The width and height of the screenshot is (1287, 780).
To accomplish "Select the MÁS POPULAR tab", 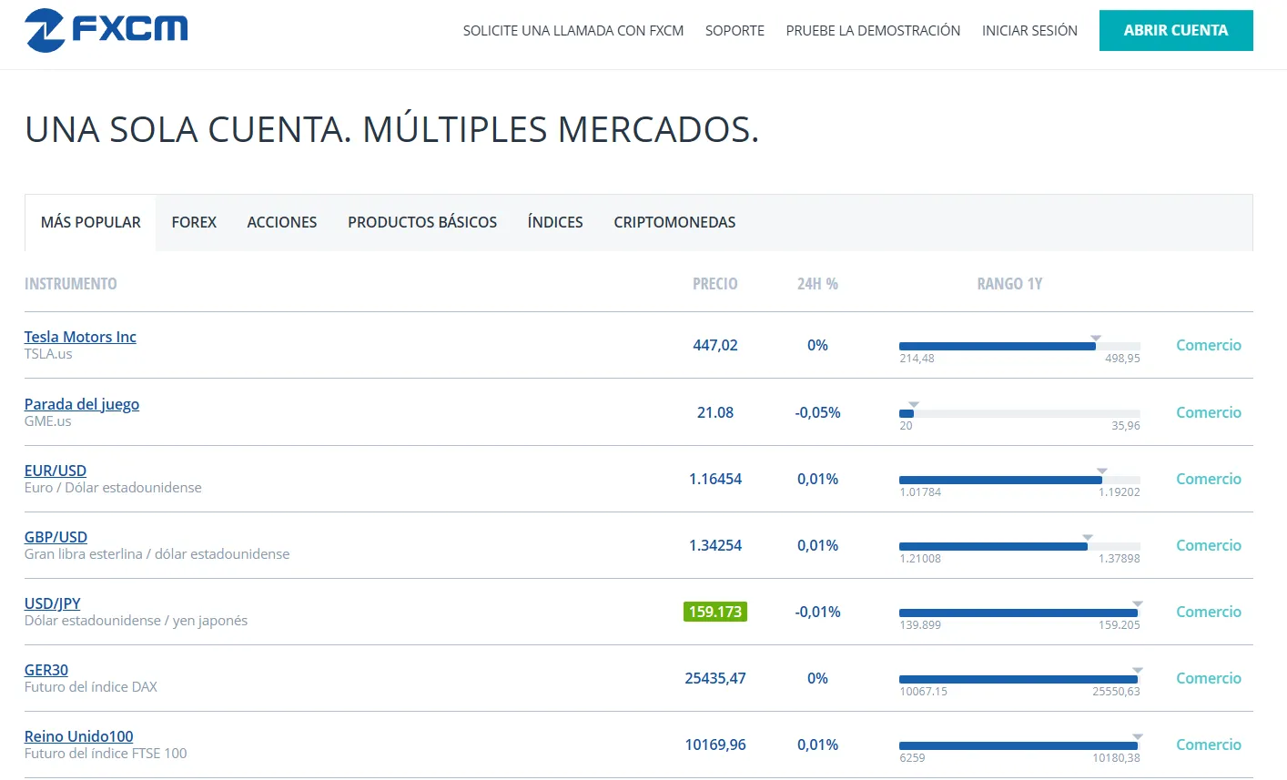I will click(x=91, y=222).
